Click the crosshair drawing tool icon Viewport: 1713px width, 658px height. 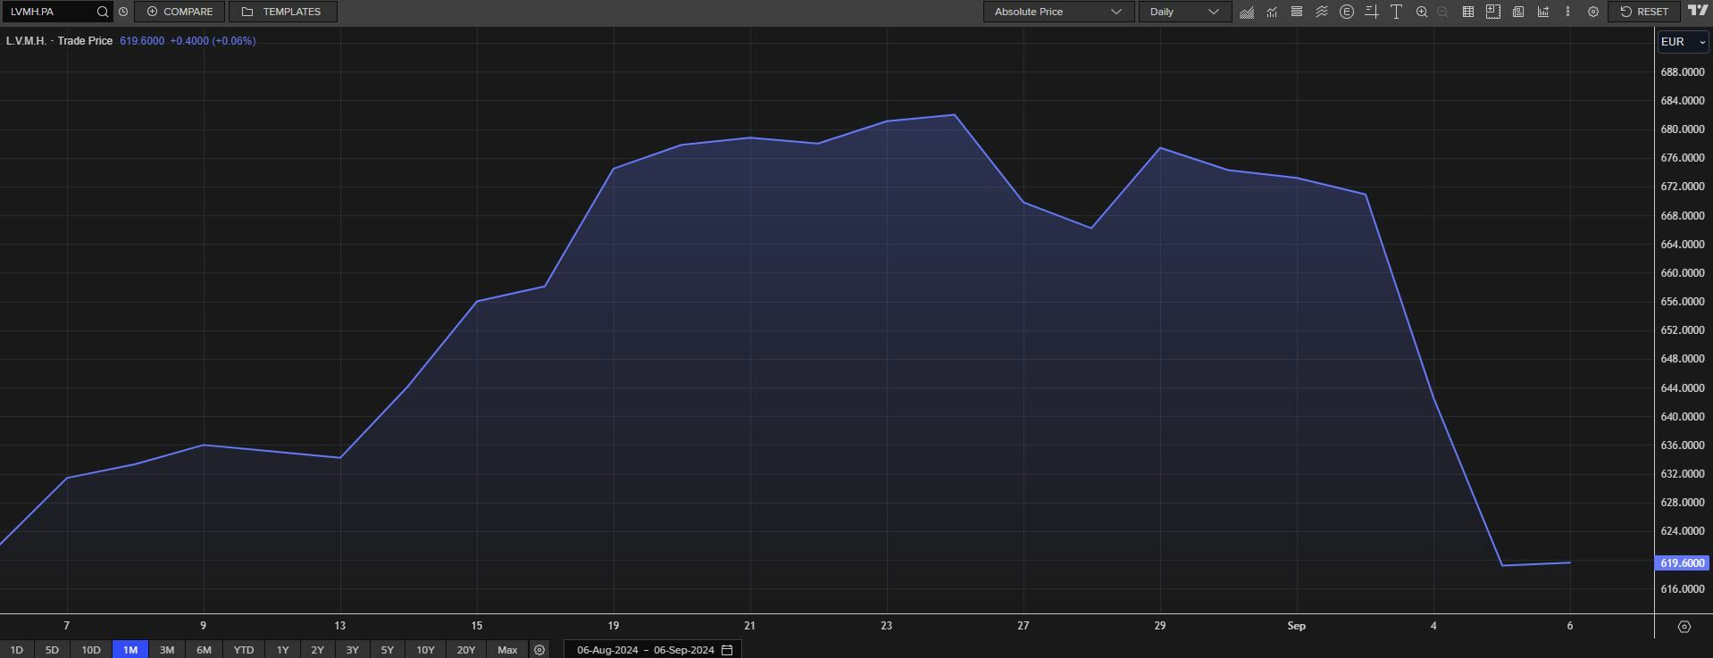tap(1372, 12)
